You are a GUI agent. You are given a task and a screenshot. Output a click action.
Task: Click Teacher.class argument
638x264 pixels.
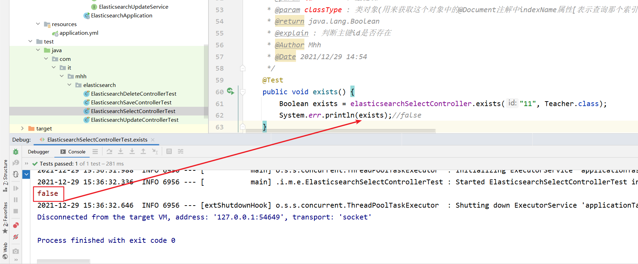571,104
